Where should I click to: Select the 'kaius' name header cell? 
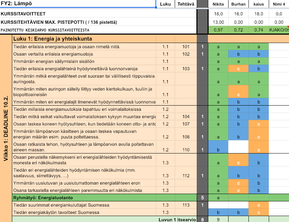(x=259, y=4)
